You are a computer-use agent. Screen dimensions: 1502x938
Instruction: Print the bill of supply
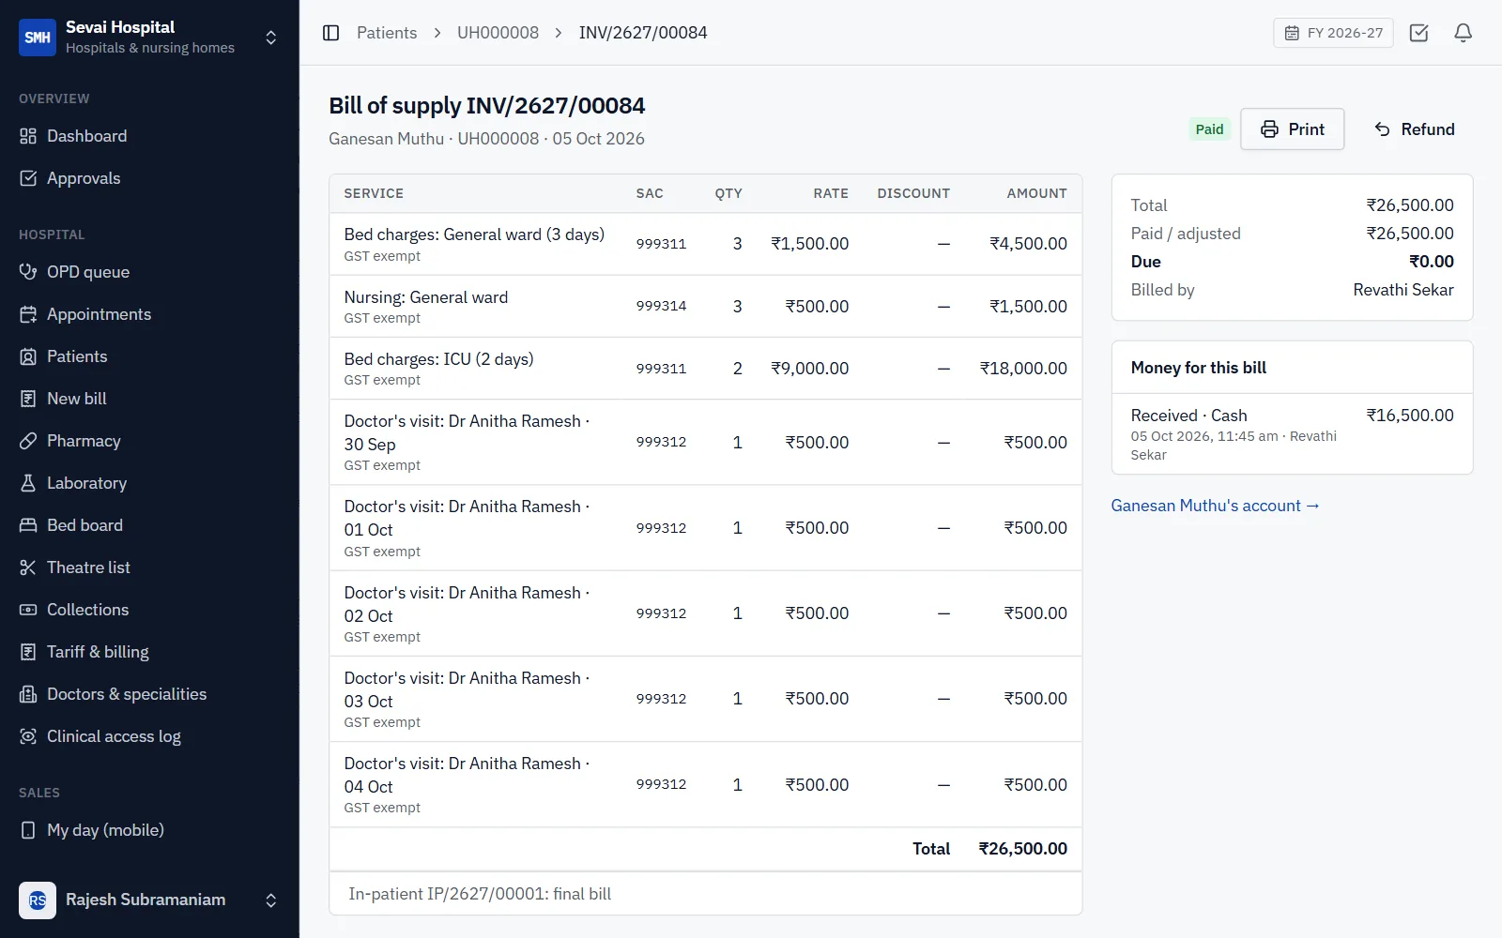pos(1292,129)
